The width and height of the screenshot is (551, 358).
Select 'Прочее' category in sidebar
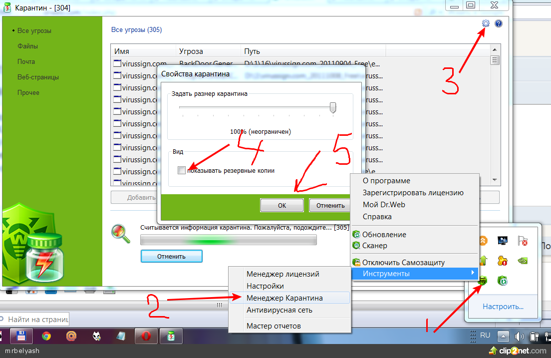click(x=28, y=92)
